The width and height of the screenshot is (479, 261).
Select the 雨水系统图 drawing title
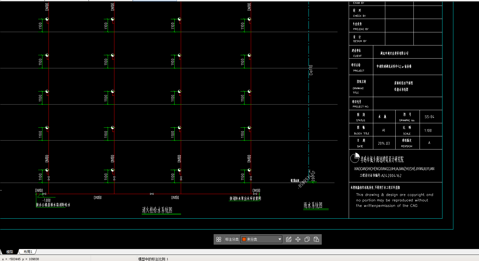click(x=313, y=205)
